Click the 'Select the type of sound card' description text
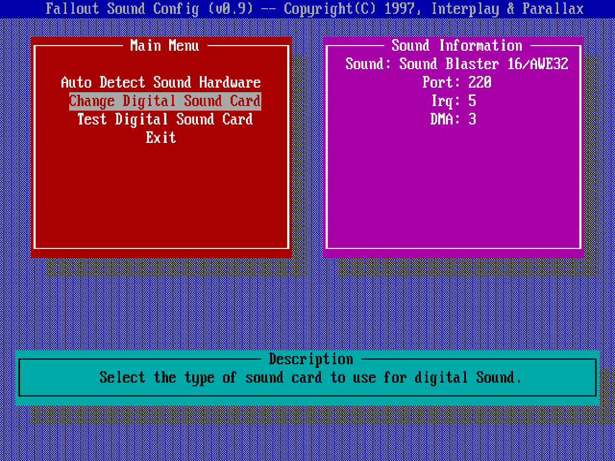Screen dimensions: 615x461 tap(311, 378)
